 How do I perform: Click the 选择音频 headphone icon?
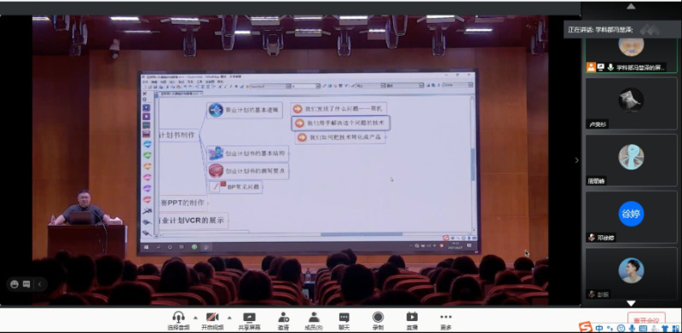[178, 317]
